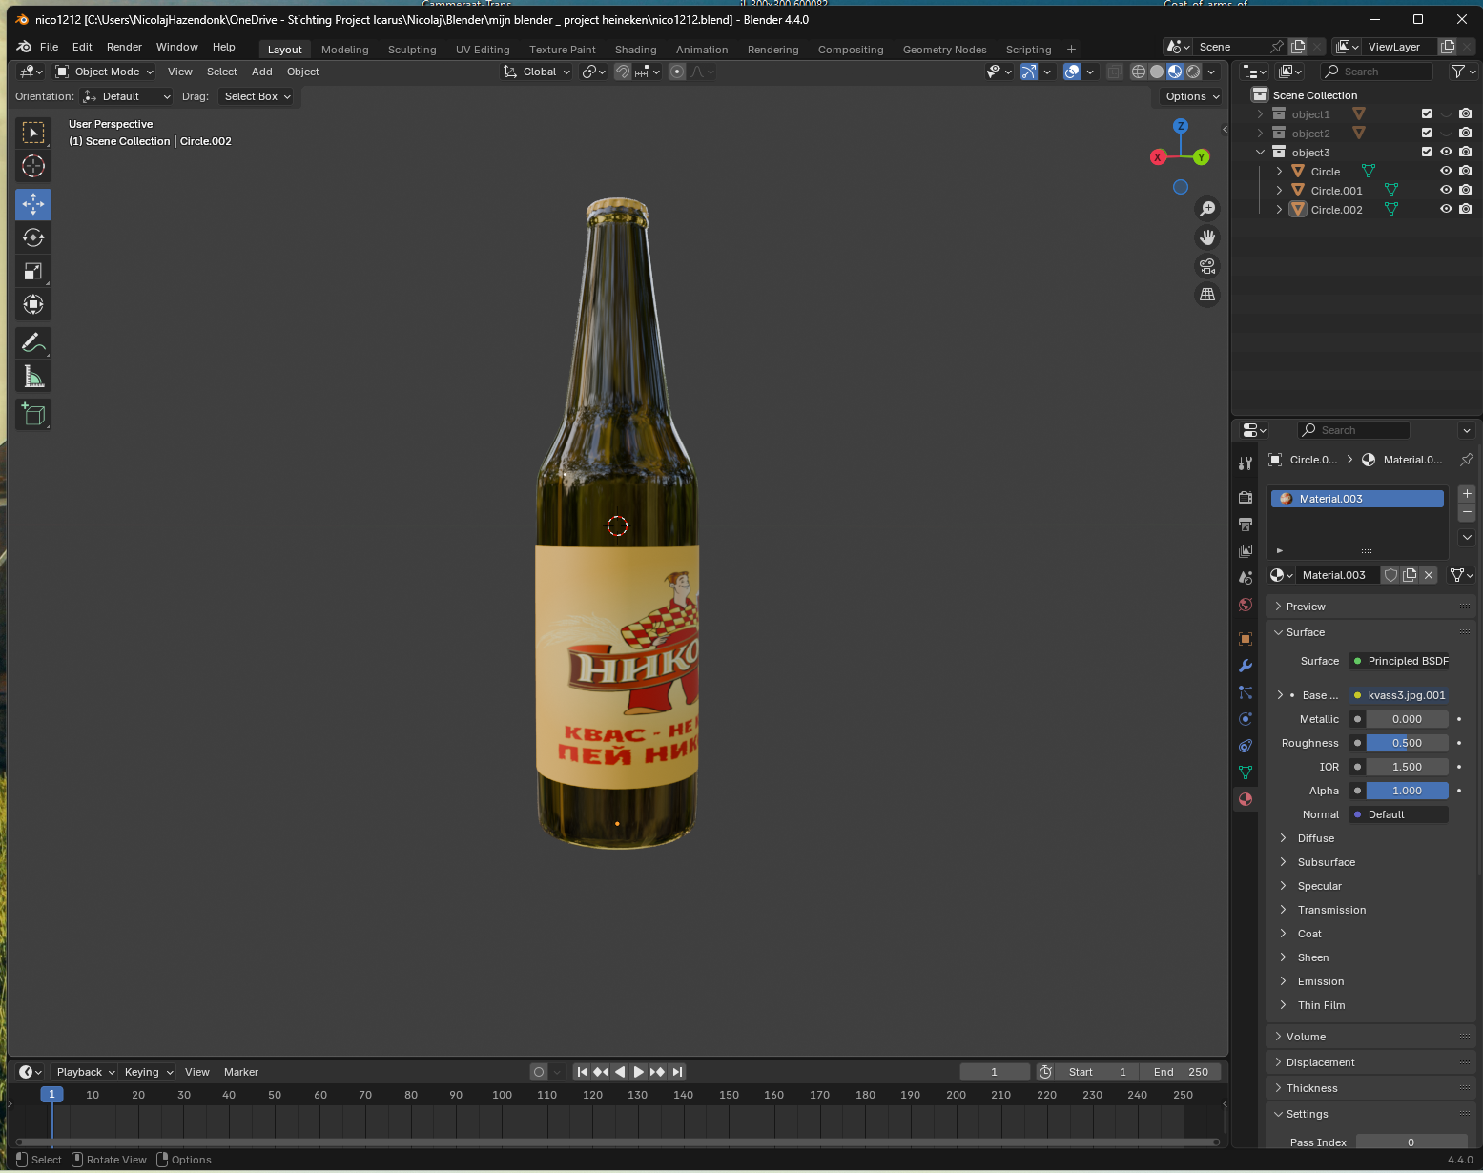Activate the Rotate tool
The image size is (1483, 1173).
tap(33, 237)
